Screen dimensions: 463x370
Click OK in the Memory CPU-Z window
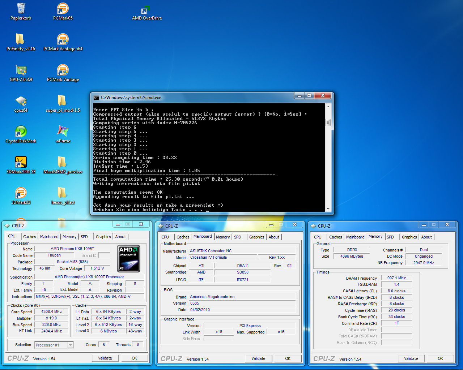(x=441, y=358)
